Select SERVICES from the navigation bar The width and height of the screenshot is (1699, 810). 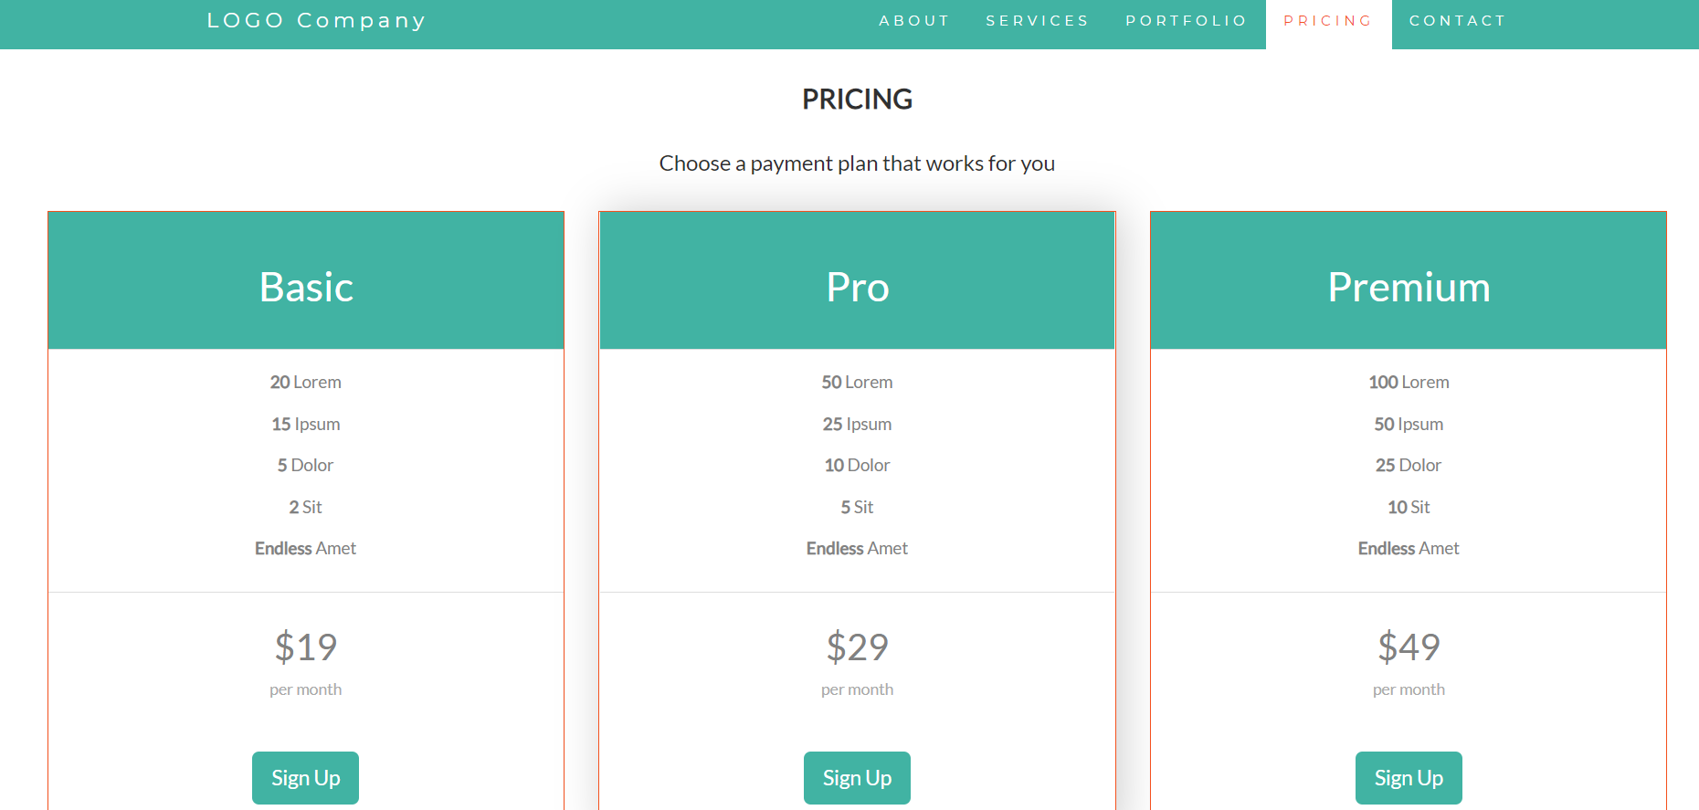[1037, 20]
